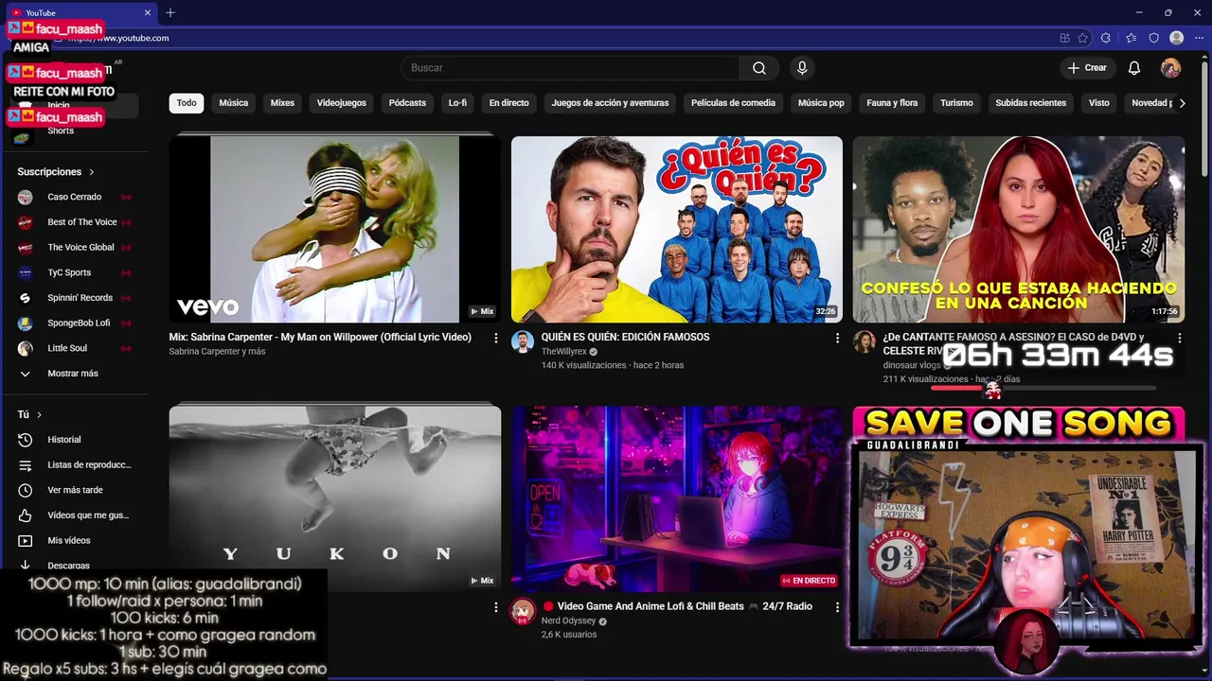This screenshot has height=681, width=1212.
Task: Open options menu for D4VD case video
Action: (1179, 338)
